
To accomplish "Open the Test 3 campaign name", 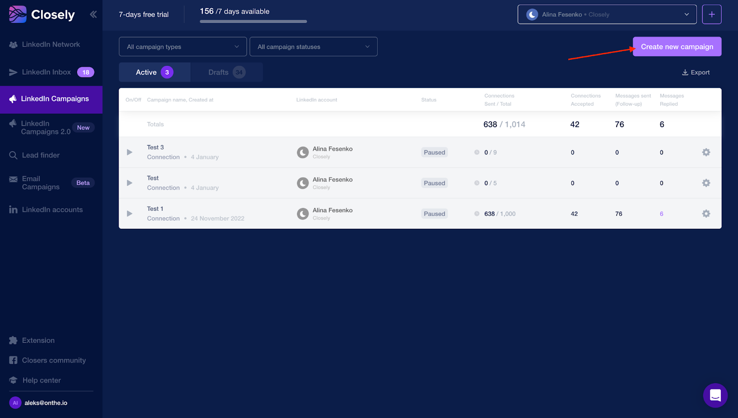I will pyautogui.click(x=155, y=147).
